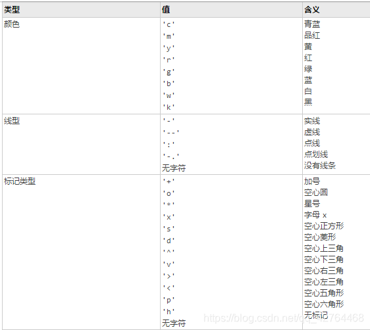The image size is (370, 330).
Task: Click the 'o' marker value
Action: click(169, 193)
